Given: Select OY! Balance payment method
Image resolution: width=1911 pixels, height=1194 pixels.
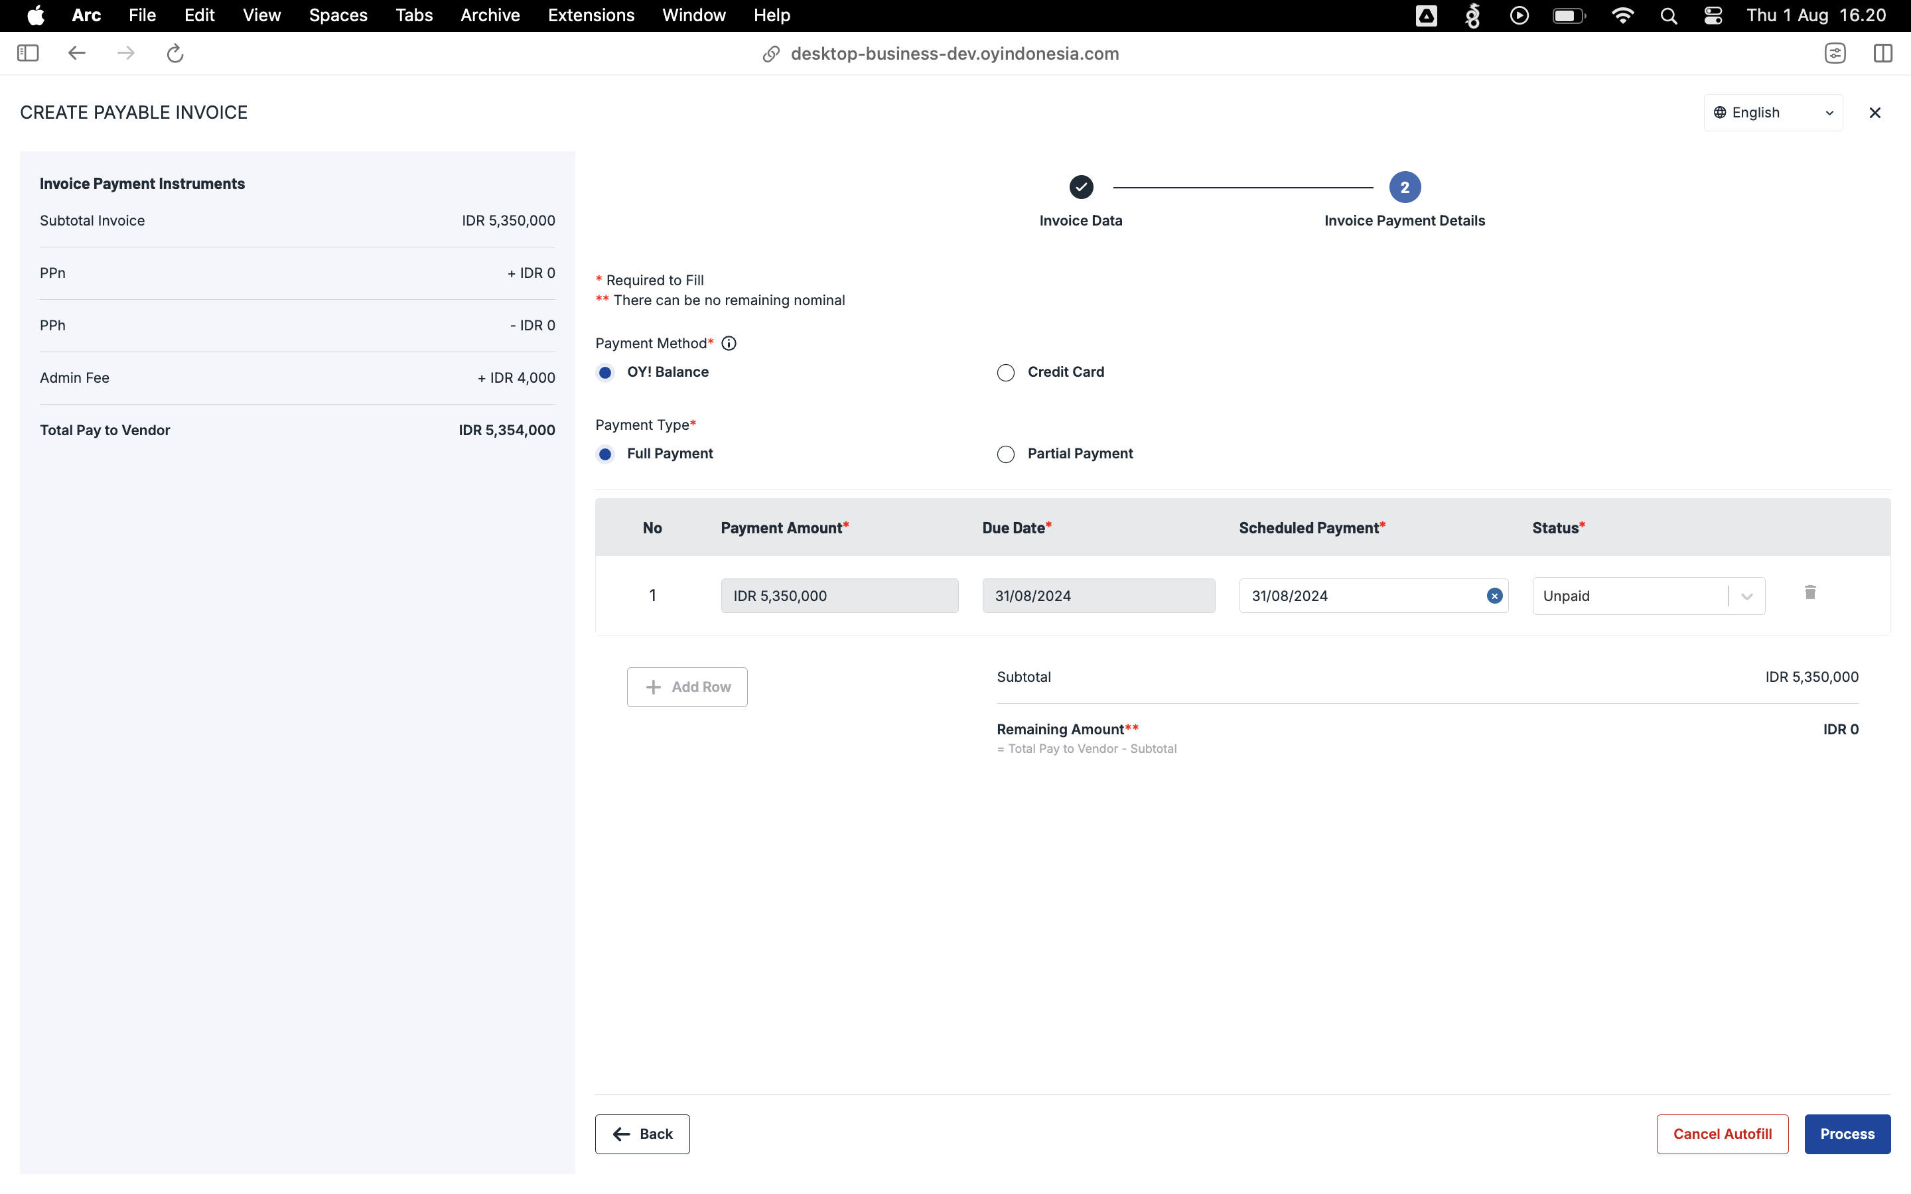Looking at the screenshot, I should tap(605, 372).
